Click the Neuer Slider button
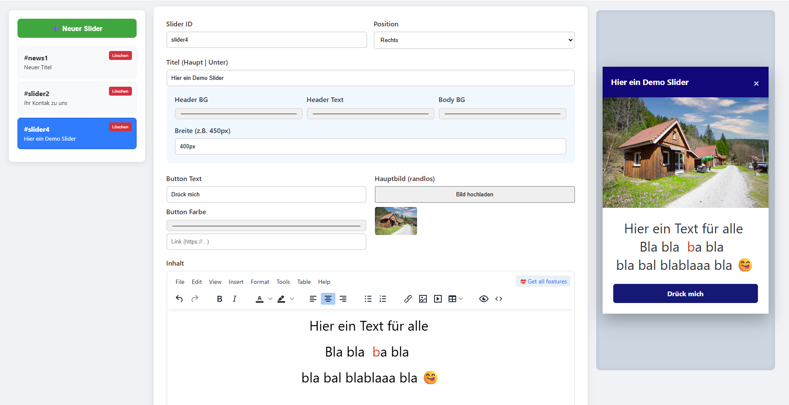This screenshot has width=789, height=405. pos(77,28)
